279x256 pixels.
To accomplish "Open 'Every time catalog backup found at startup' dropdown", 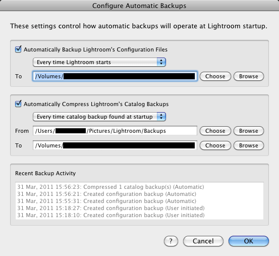I will [99, 117].
